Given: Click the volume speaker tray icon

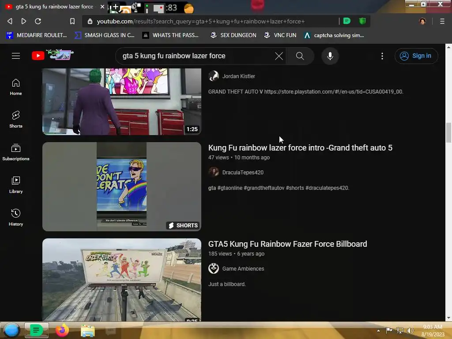Looking at the screenshot, I should point(410,330).
